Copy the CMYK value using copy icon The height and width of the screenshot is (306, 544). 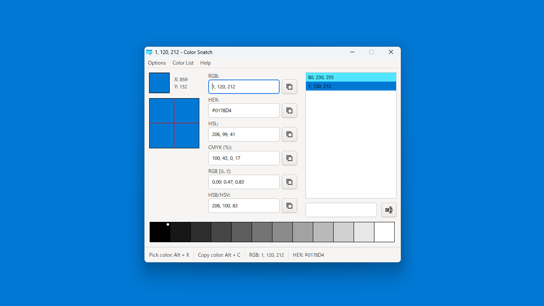[x=289, y=158]
